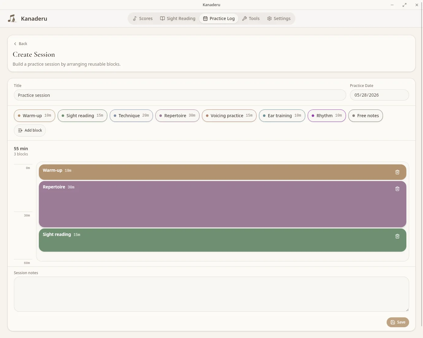Image resolution: width=423 pixels, height=338 pixels.
Task: Add the Warm-up 10m block chip
Action: coord(35,116)
